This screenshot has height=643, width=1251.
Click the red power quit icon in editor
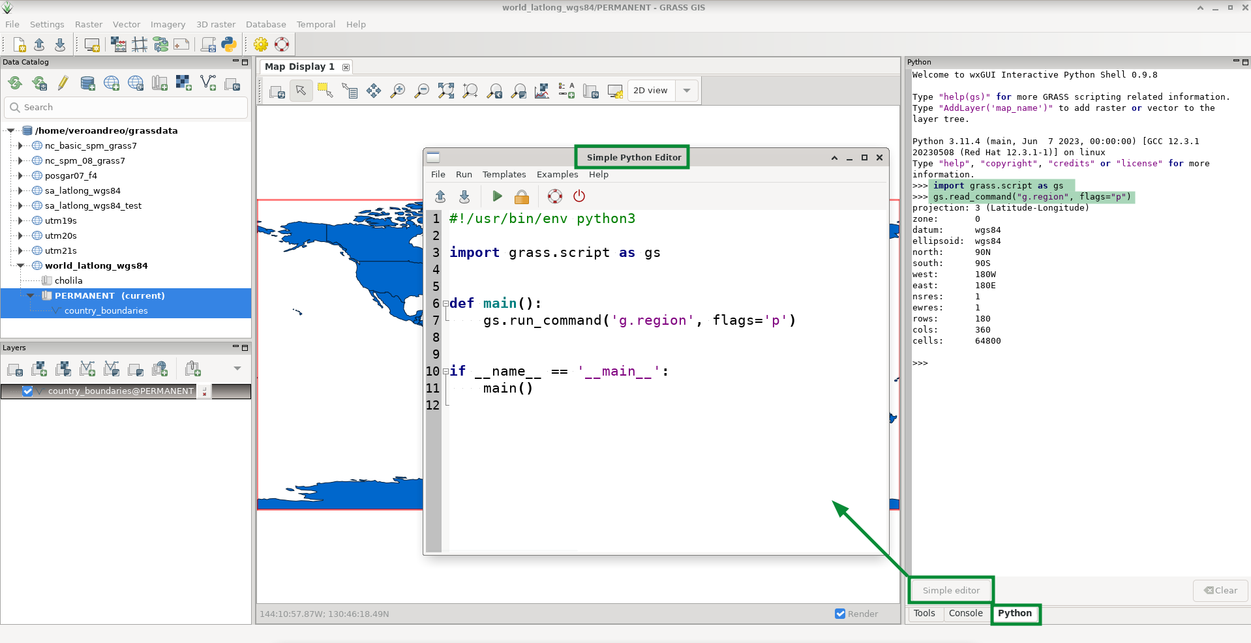click(x=579, y=196)
